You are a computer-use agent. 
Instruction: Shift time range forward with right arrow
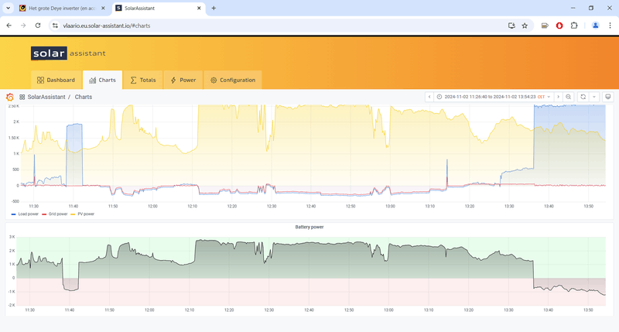(557, 97)
